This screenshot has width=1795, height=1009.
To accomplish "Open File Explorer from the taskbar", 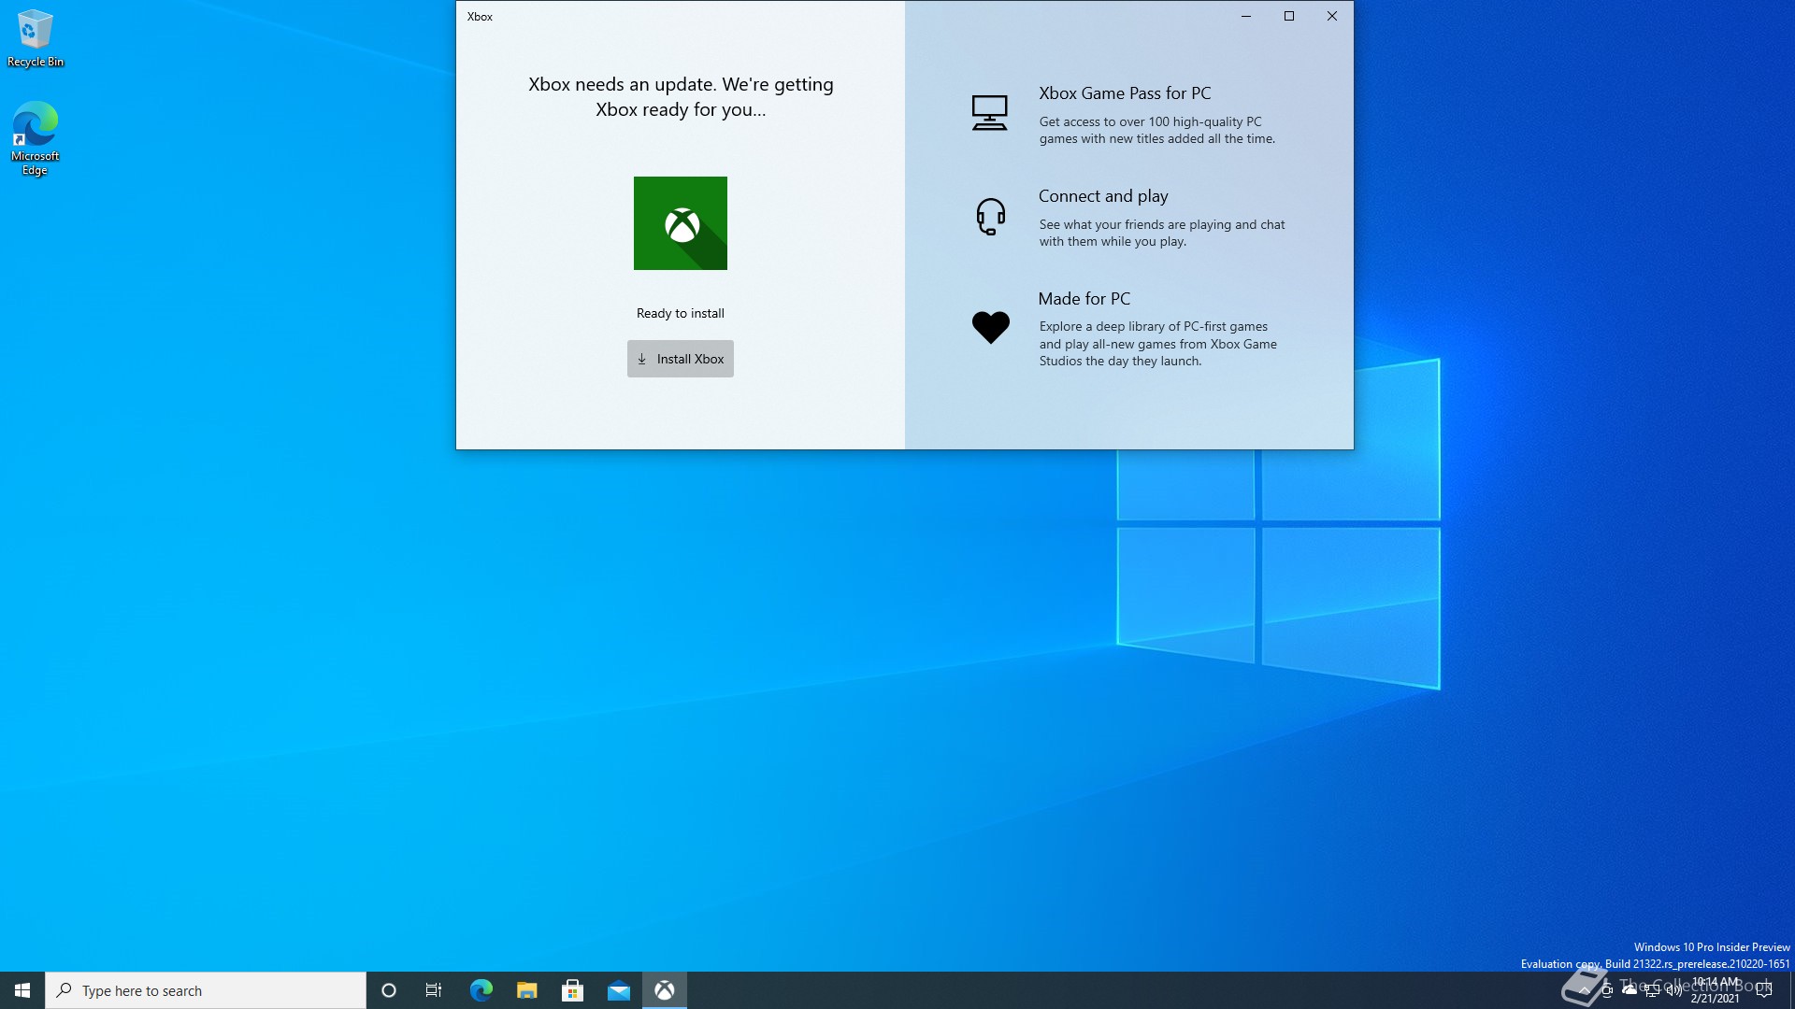I will [x=526, y=990].
